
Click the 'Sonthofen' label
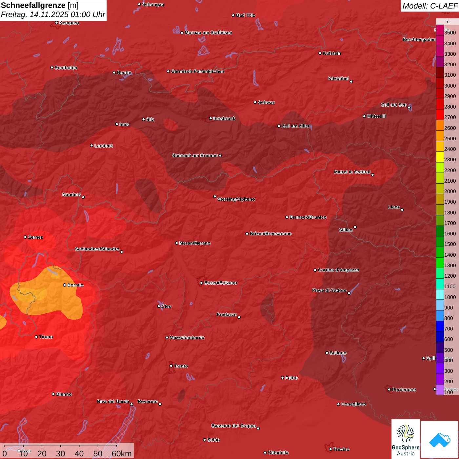66,68
